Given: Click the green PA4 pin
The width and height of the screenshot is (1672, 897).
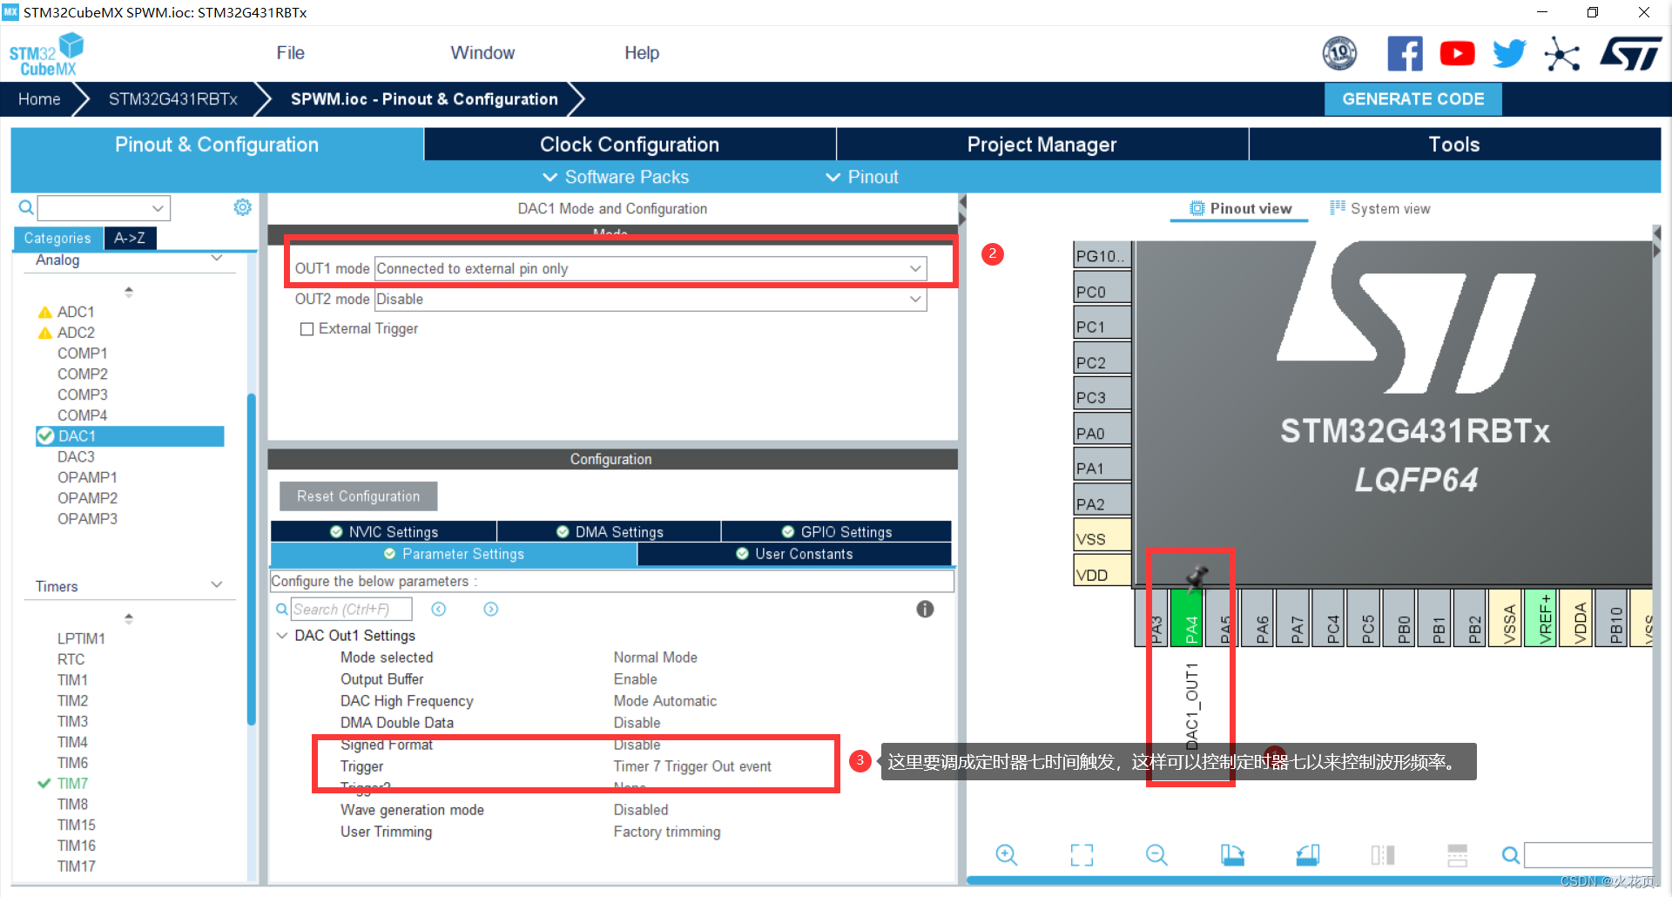Looking at the screenshot, I should pyautogui.click(x=1188, y=618).
